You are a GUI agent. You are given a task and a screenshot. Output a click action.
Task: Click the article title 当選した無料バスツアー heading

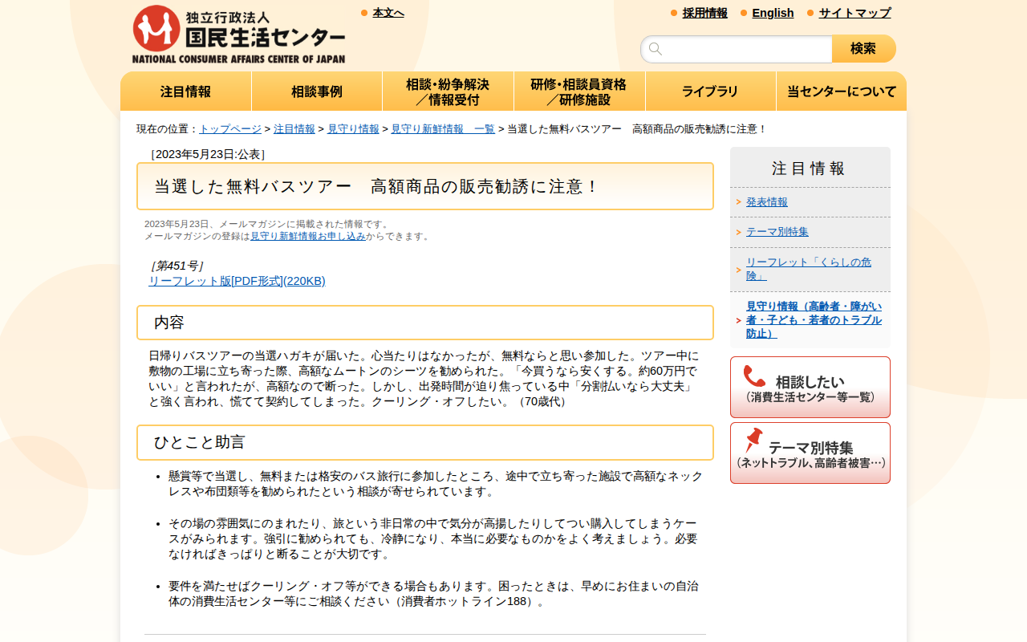coord(425,186)
